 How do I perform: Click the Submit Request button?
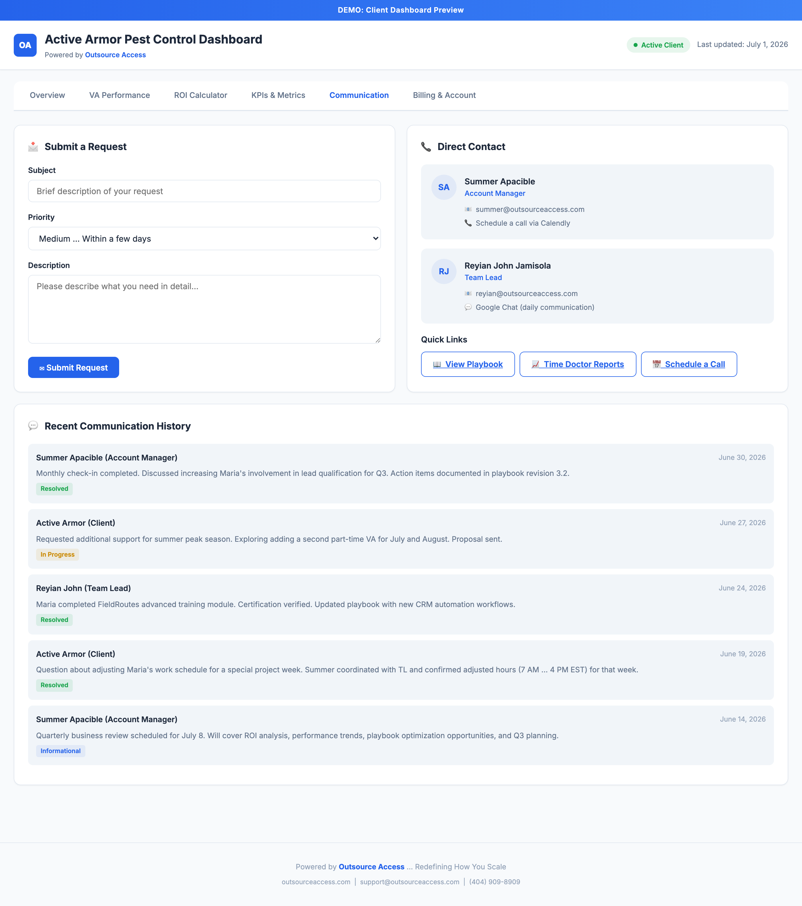pos(74,367)
